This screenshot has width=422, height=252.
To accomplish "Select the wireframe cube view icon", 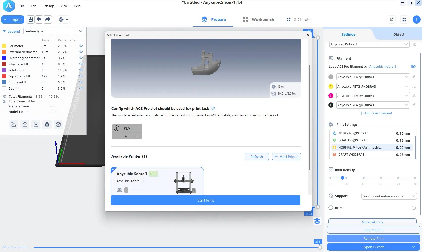I will click(58, 124).
